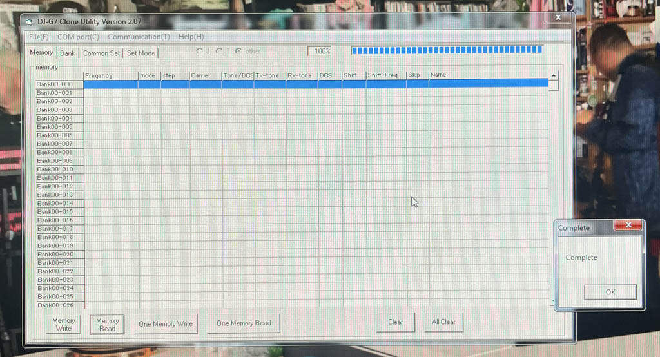This screenshot has width=660, height=357.
Task: Click the Memory Read button
Action: coord(108,324)
